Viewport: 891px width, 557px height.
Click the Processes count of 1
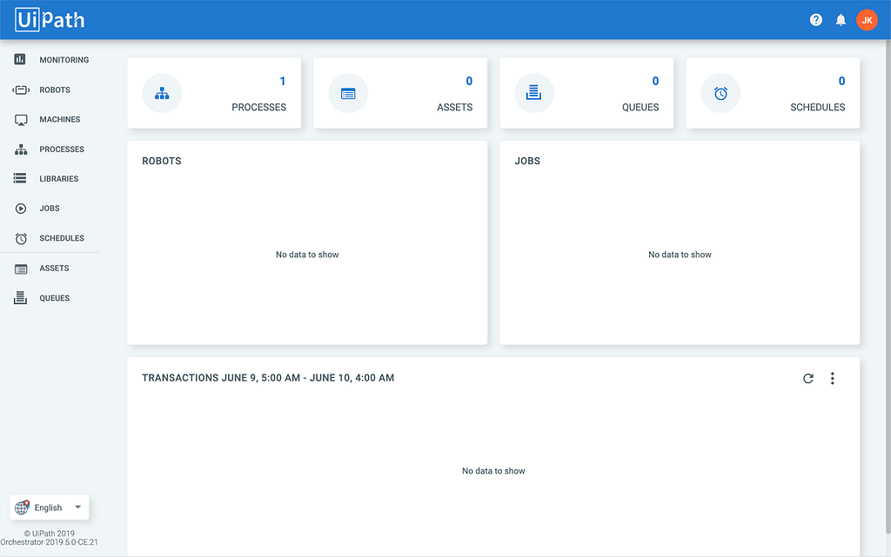pyautogui.click(x=283, y=81)
